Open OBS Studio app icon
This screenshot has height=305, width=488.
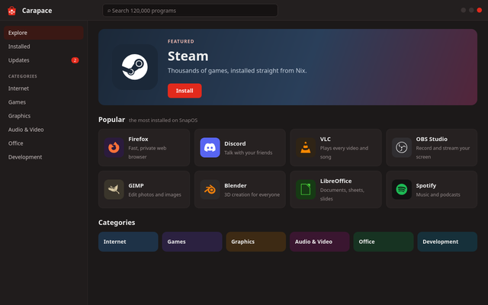pos(402,147)
